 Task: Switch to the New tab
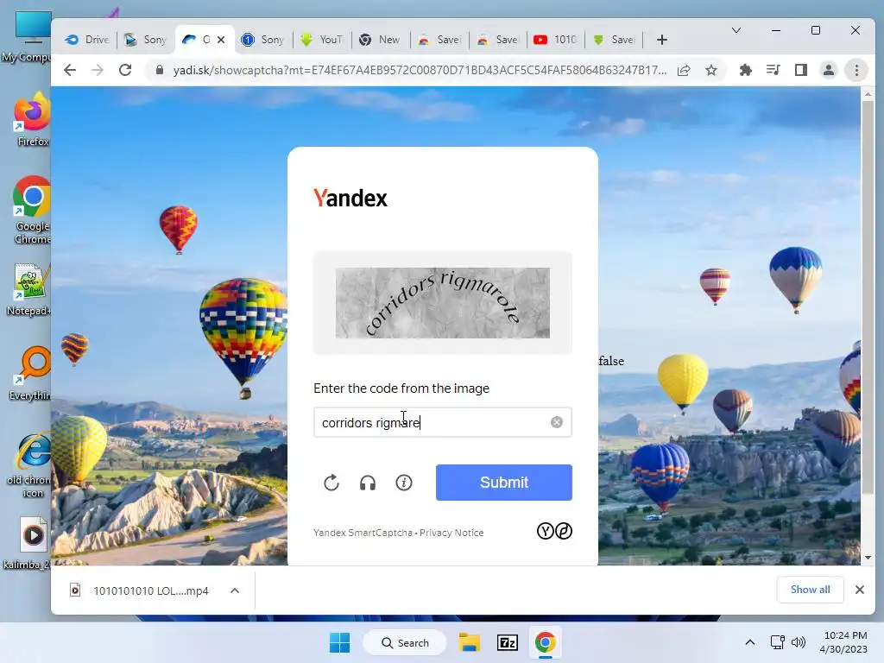380,40
